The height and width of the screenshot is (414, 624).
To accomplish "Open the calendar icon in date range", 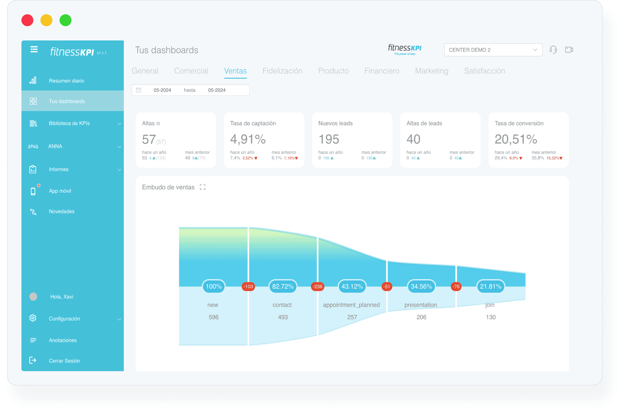I will click(x=139, y=90).
